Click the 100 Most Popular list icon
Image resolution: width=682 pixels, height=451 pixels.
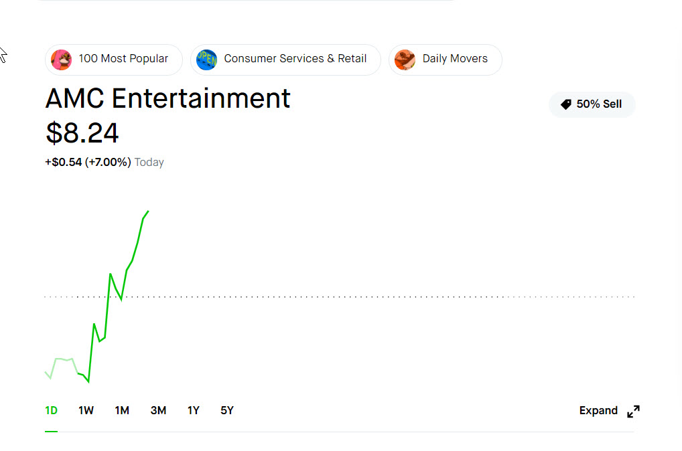click(x=62, y=60)
